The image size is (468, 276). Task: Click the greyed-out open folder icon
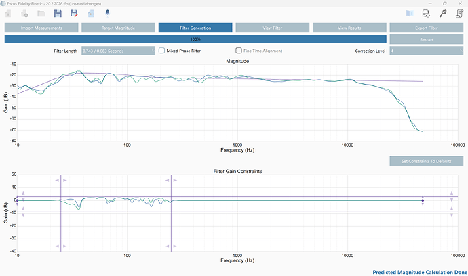point(41,14)
